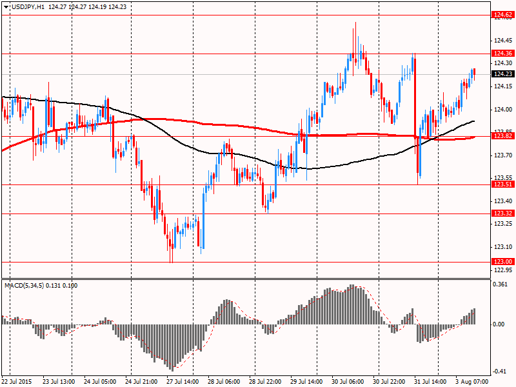Click the 124.30 price scale value

click(503, 63)
